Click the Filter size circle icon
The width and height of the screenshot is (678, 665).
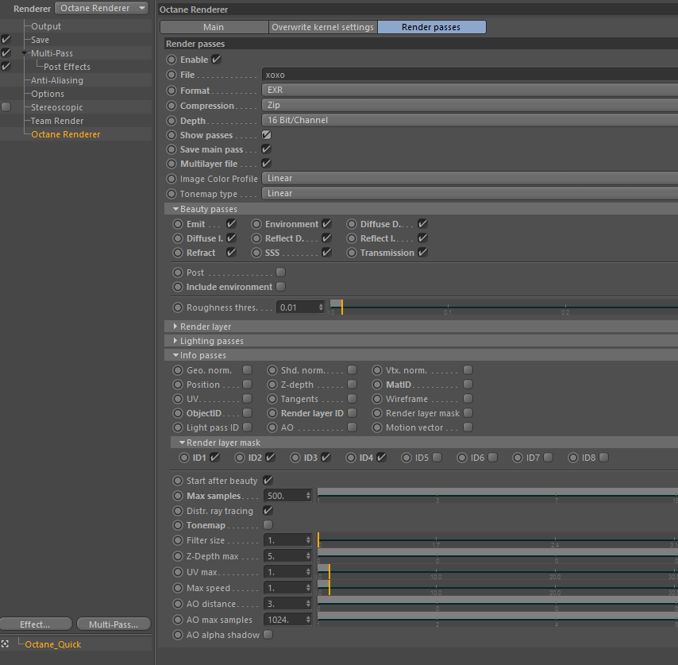(178, 540)
